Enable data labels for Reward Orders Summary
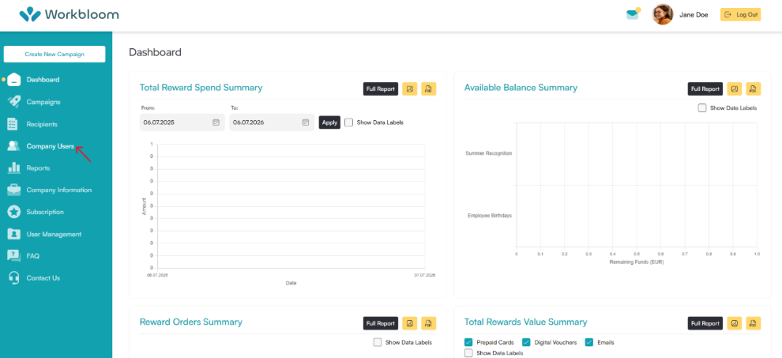This screenshot has height=358, width=782. (378, 342)
